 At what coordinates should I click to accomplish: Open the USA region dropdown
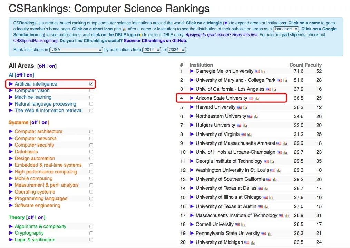76,50
